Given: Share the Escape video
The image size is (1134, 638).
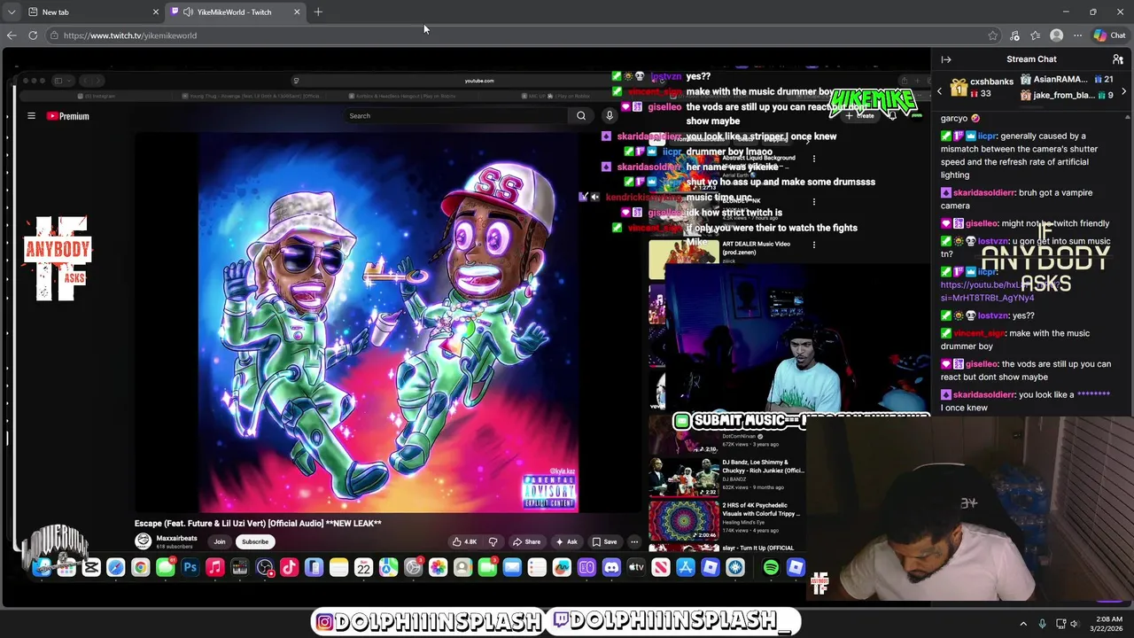Looking at the screenshot, I should coord(525,542).
